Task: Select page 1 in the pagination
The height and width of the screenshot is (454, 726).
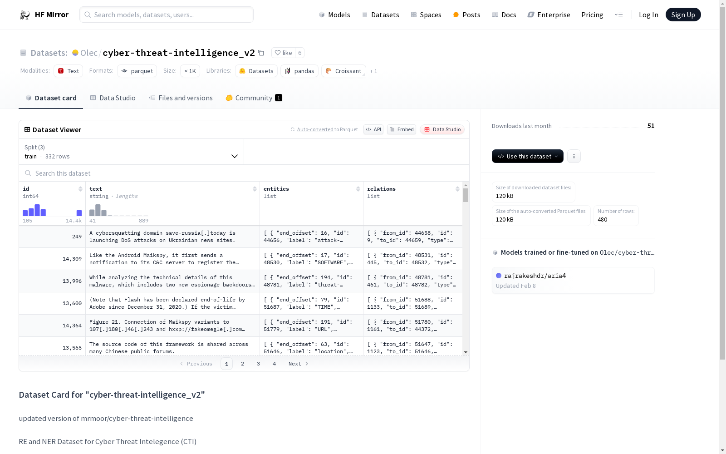Action: [x=227, y=364]
